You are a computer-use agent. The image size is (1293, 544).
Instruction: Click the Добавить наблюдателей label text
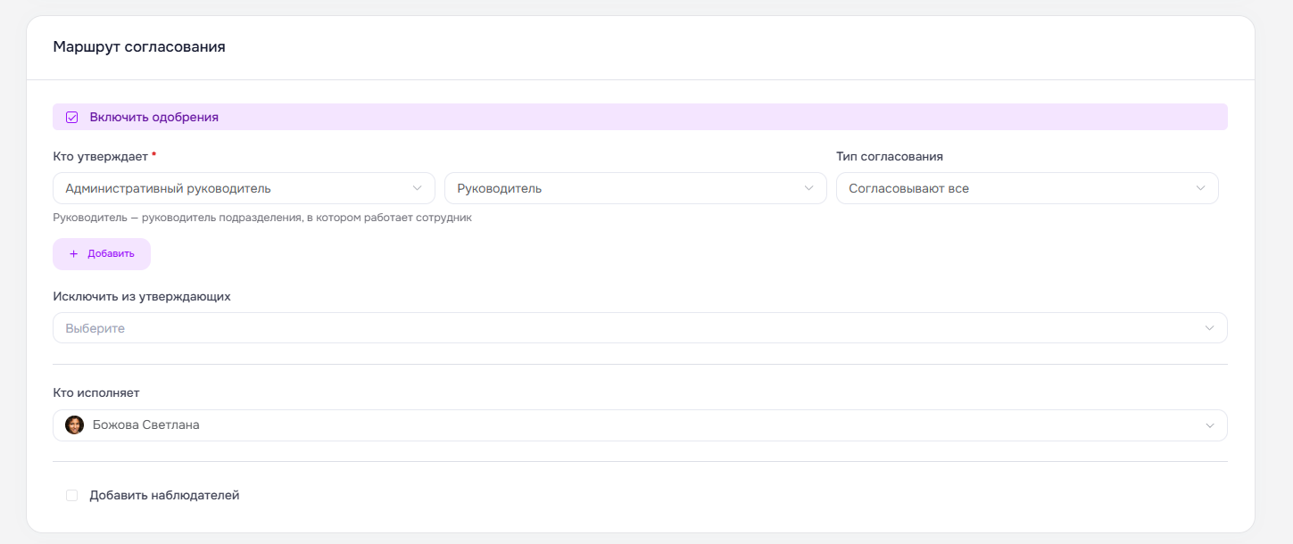[x=164, y=495]
